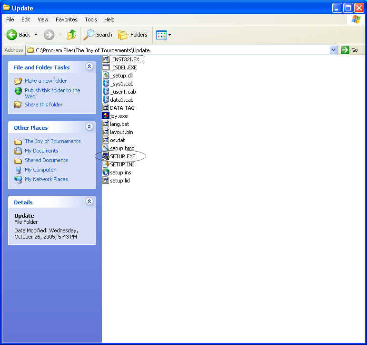Click the Up folder icon in toolbar
Screen dimensions: 367x345
(72, 35)
